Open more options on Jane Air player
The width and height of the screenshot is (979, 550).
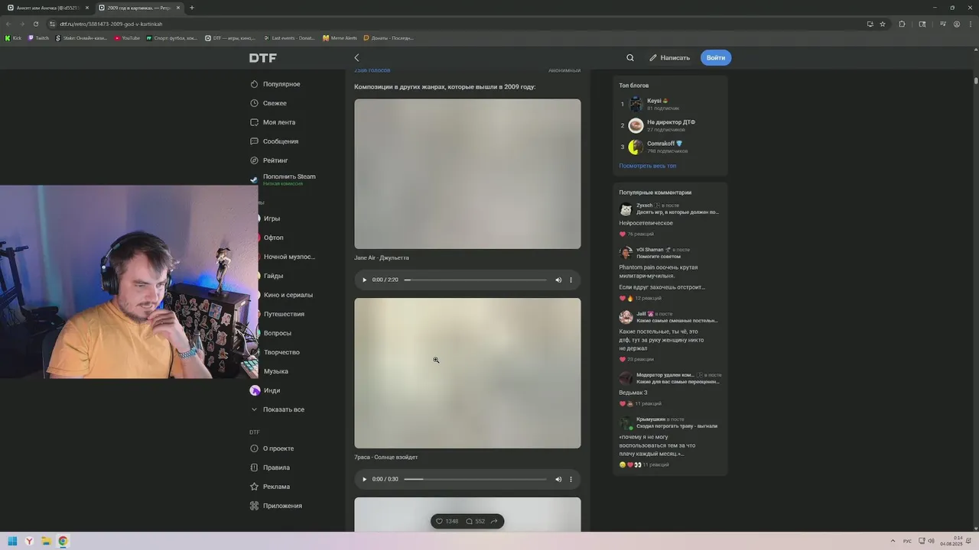pos(571,280)
